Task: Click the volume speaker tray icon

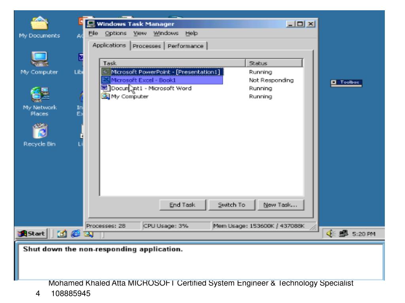Action: point(330,234)
